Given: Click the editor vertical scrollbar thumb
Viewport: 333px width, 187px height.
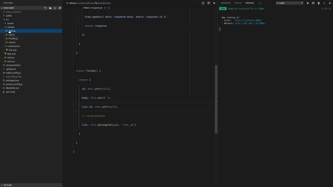Looking at the screenshot, I should [216, 99].
